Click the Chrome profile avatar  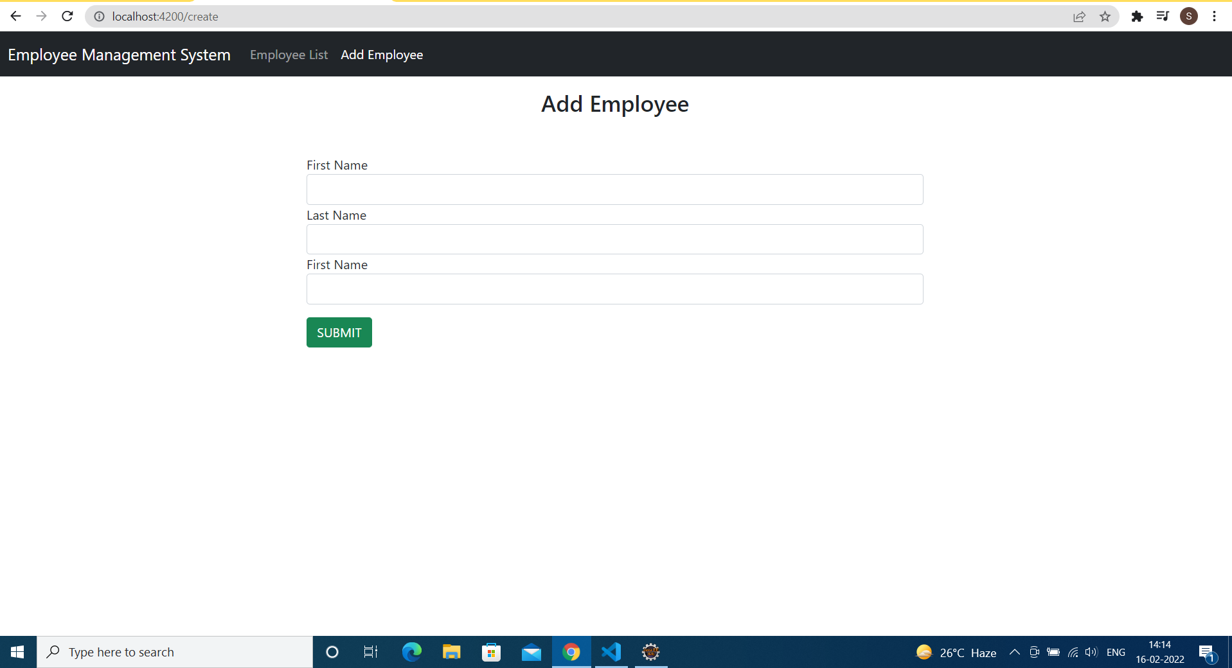coord(1188,17)
